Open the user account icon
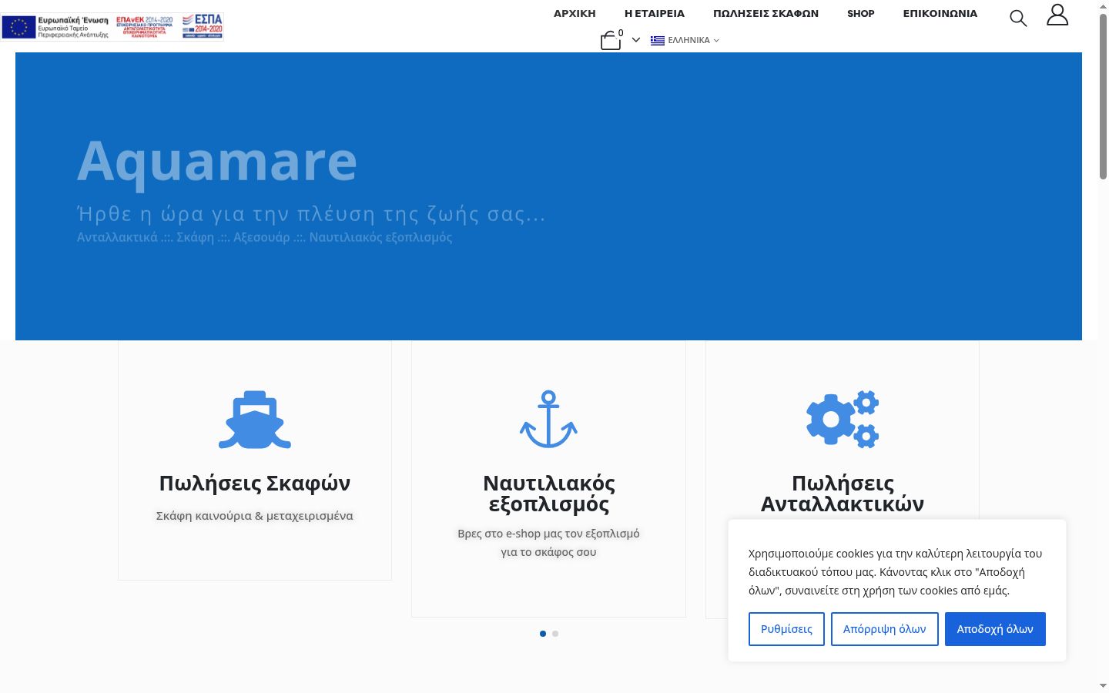Screen dimensions: 1109x693 click(x=1057, y=15)
